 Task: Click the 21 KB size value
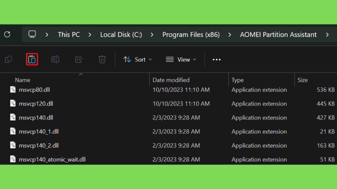tap(327, 131)
